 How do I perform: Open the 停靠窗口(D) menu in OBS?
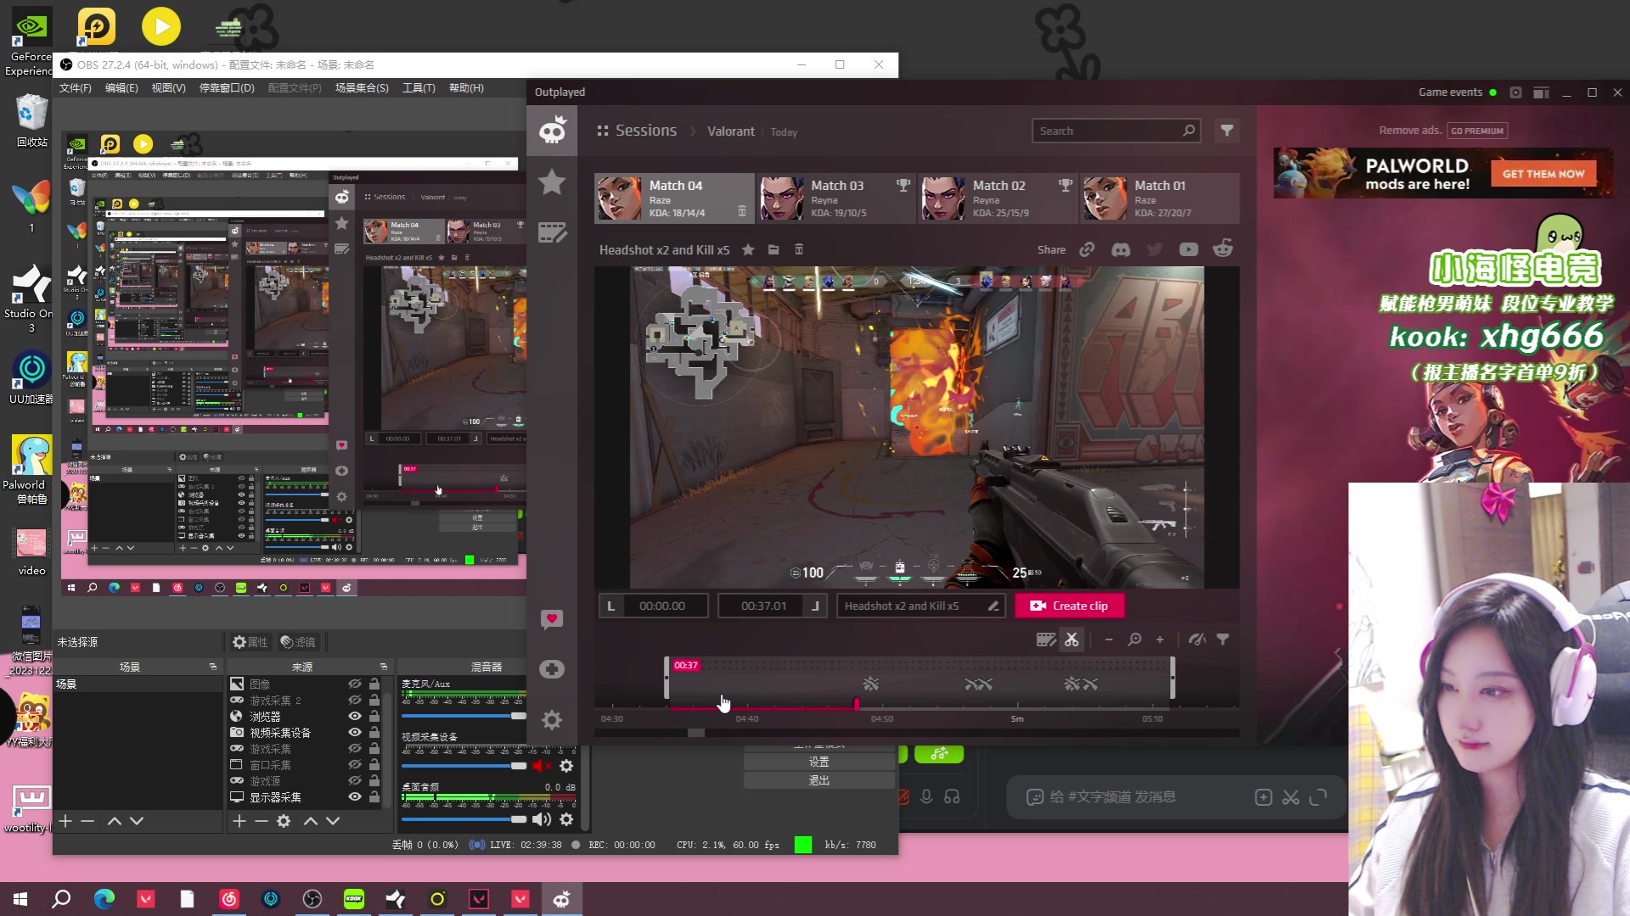click(x=227, y=88)
